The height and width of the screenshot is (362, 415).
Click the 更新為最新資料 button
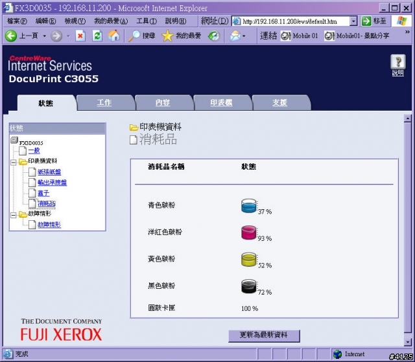coord(264,335)
